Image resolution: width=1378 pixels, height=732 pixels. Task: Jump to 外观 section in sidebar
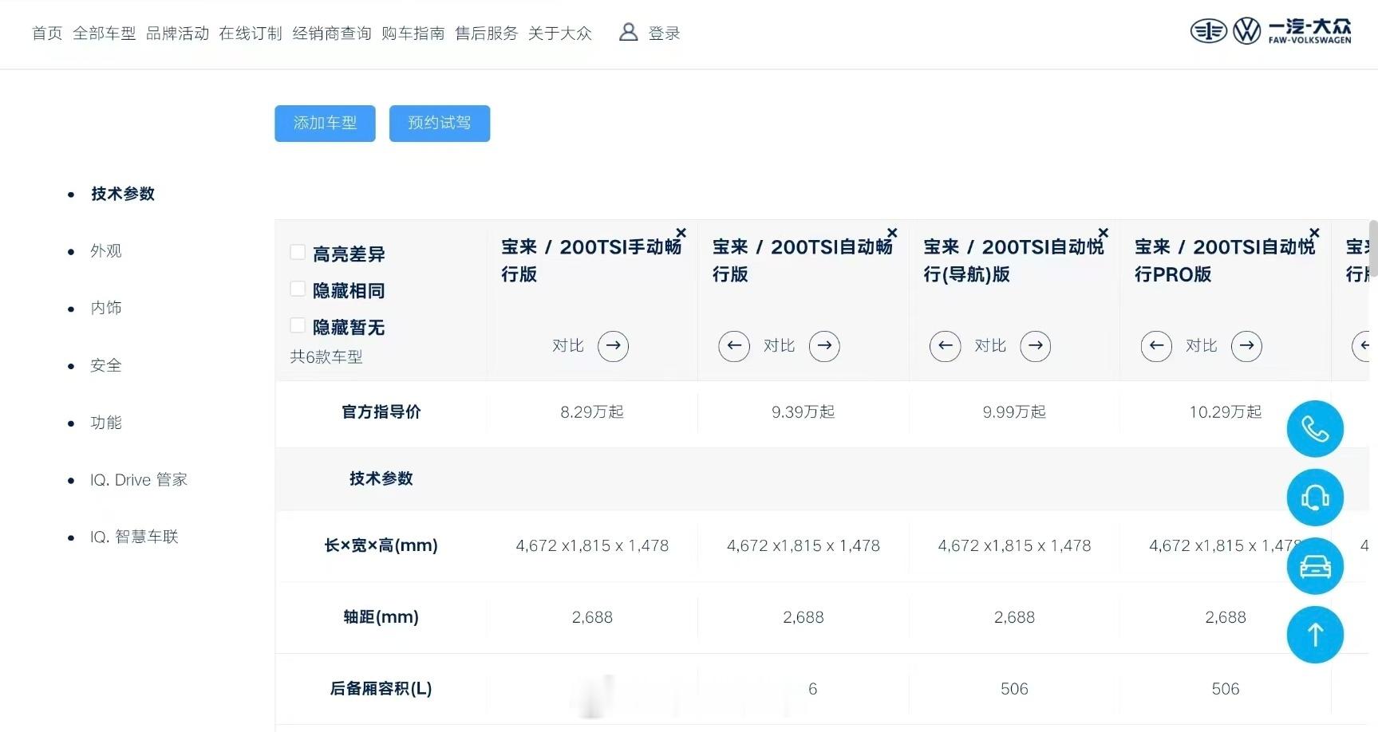[x=106, y=251]
